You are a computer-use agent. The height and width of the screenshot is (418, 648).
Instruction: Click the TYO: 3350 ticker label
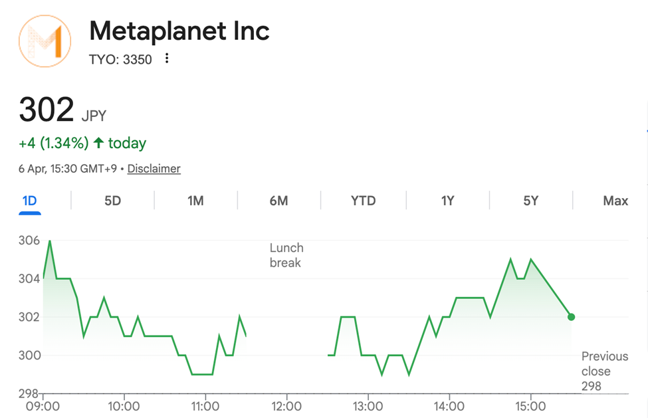point(120,59)
